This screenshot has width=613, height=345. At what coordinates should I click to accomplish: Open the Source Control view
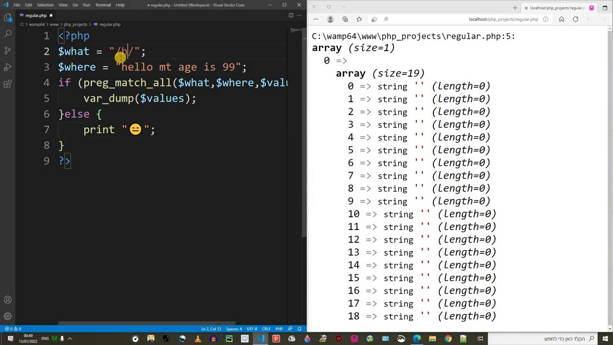(x=8, y=50)
